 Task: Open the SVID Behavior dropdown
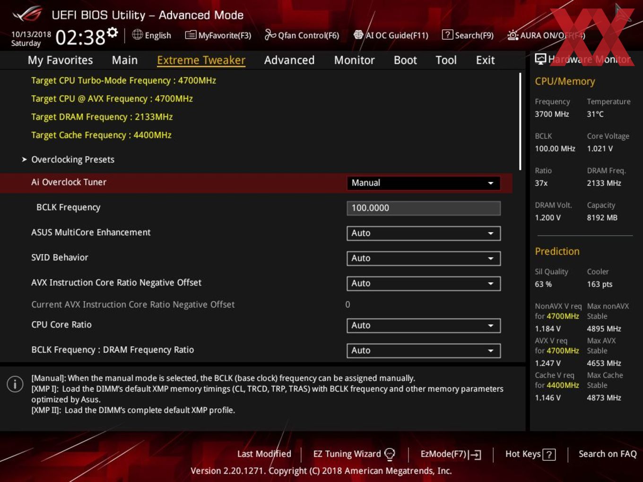pyautogui.click(x=424, y=258)
